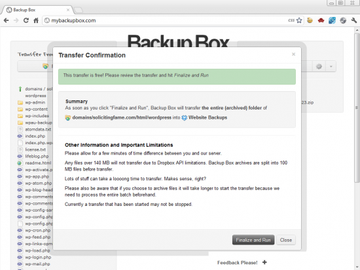
Task: Close the Backup Box tab
Action: [x=68, y=10]
